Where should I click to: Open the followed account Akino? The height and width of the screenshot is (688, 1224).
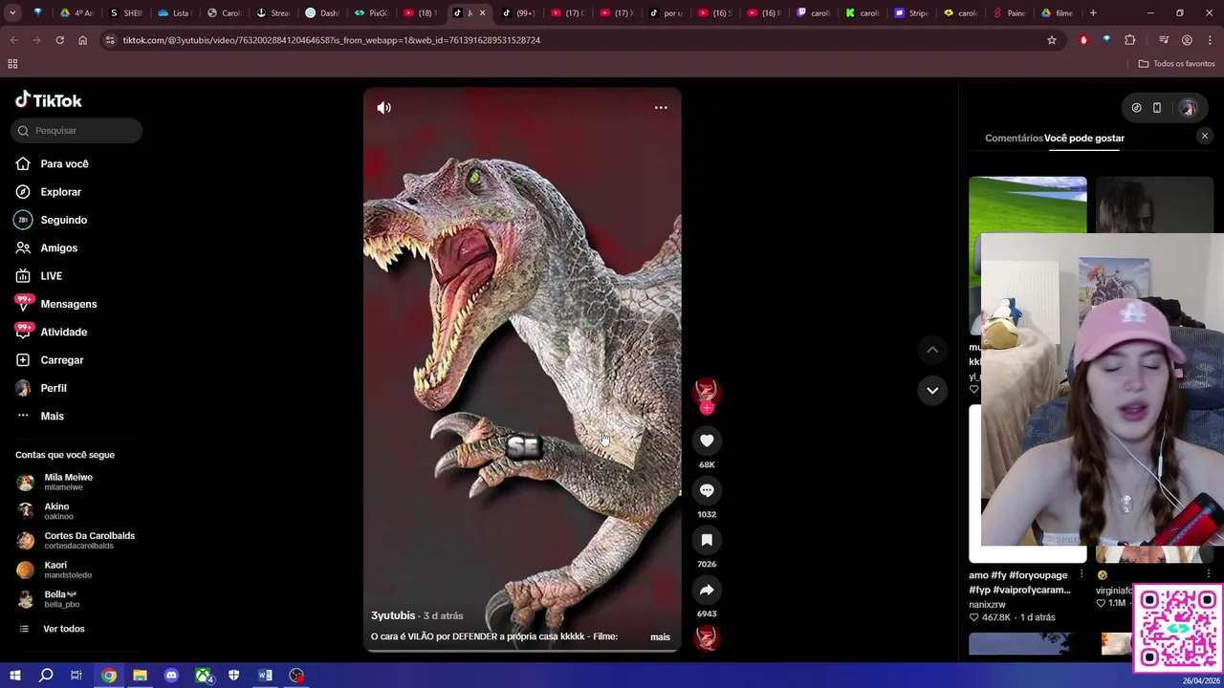[x=56, y=511]
